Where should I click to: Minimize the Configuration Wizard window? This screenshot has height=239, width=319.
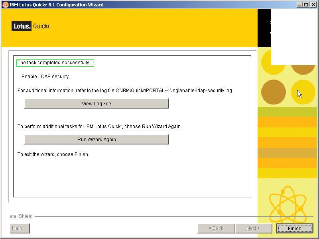pyautogui.click(x=299, y=5)
